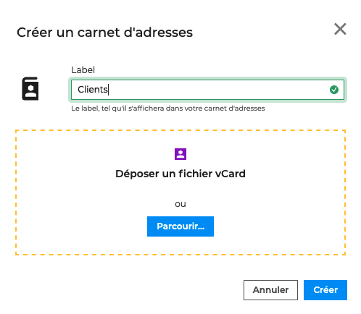This screenshot has width=361, height=314.
Task: Click the 'Label' field caption
Action: coord(83,70)
